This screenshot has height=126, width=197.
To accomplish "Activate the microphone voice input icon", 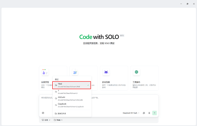I will (149, 113).
